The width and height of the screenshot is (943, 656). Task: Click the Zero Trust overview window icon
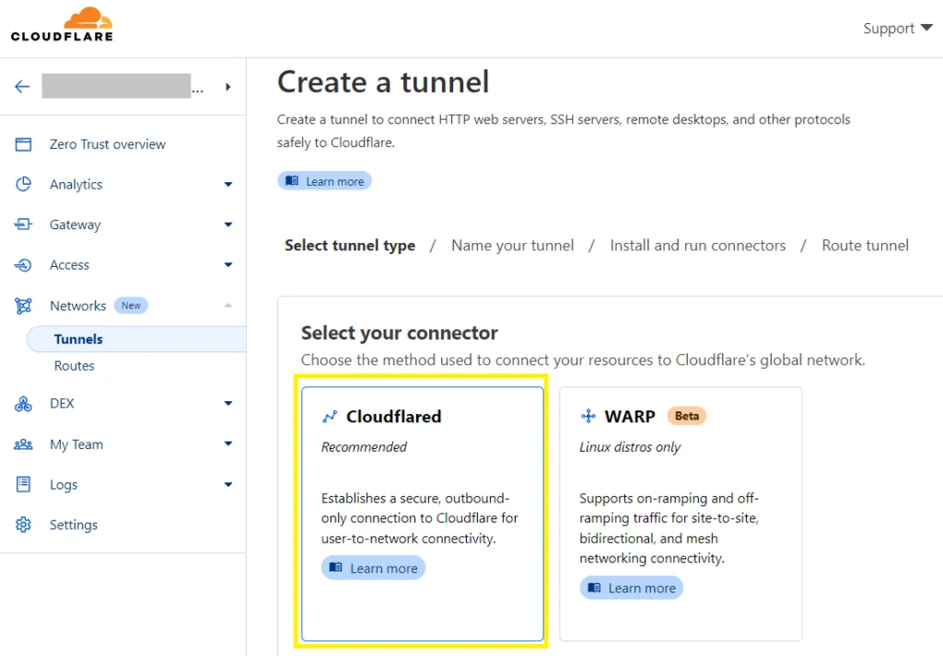click(x=23, y=144)
